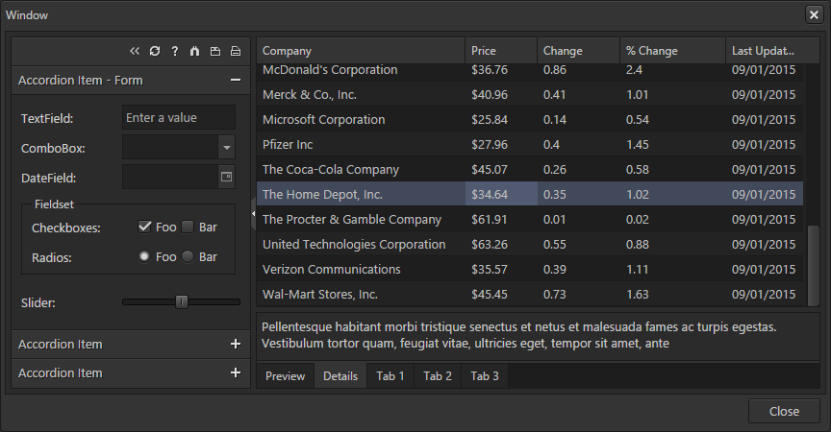Click the 0.73 change cell
This screenshot has width=831, height=432.
tap(578, 294)
